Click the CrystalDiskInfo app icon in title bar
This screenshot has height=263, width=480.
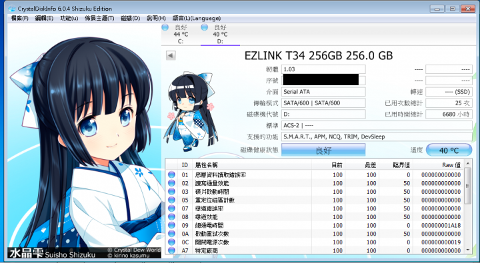[12, 9]
